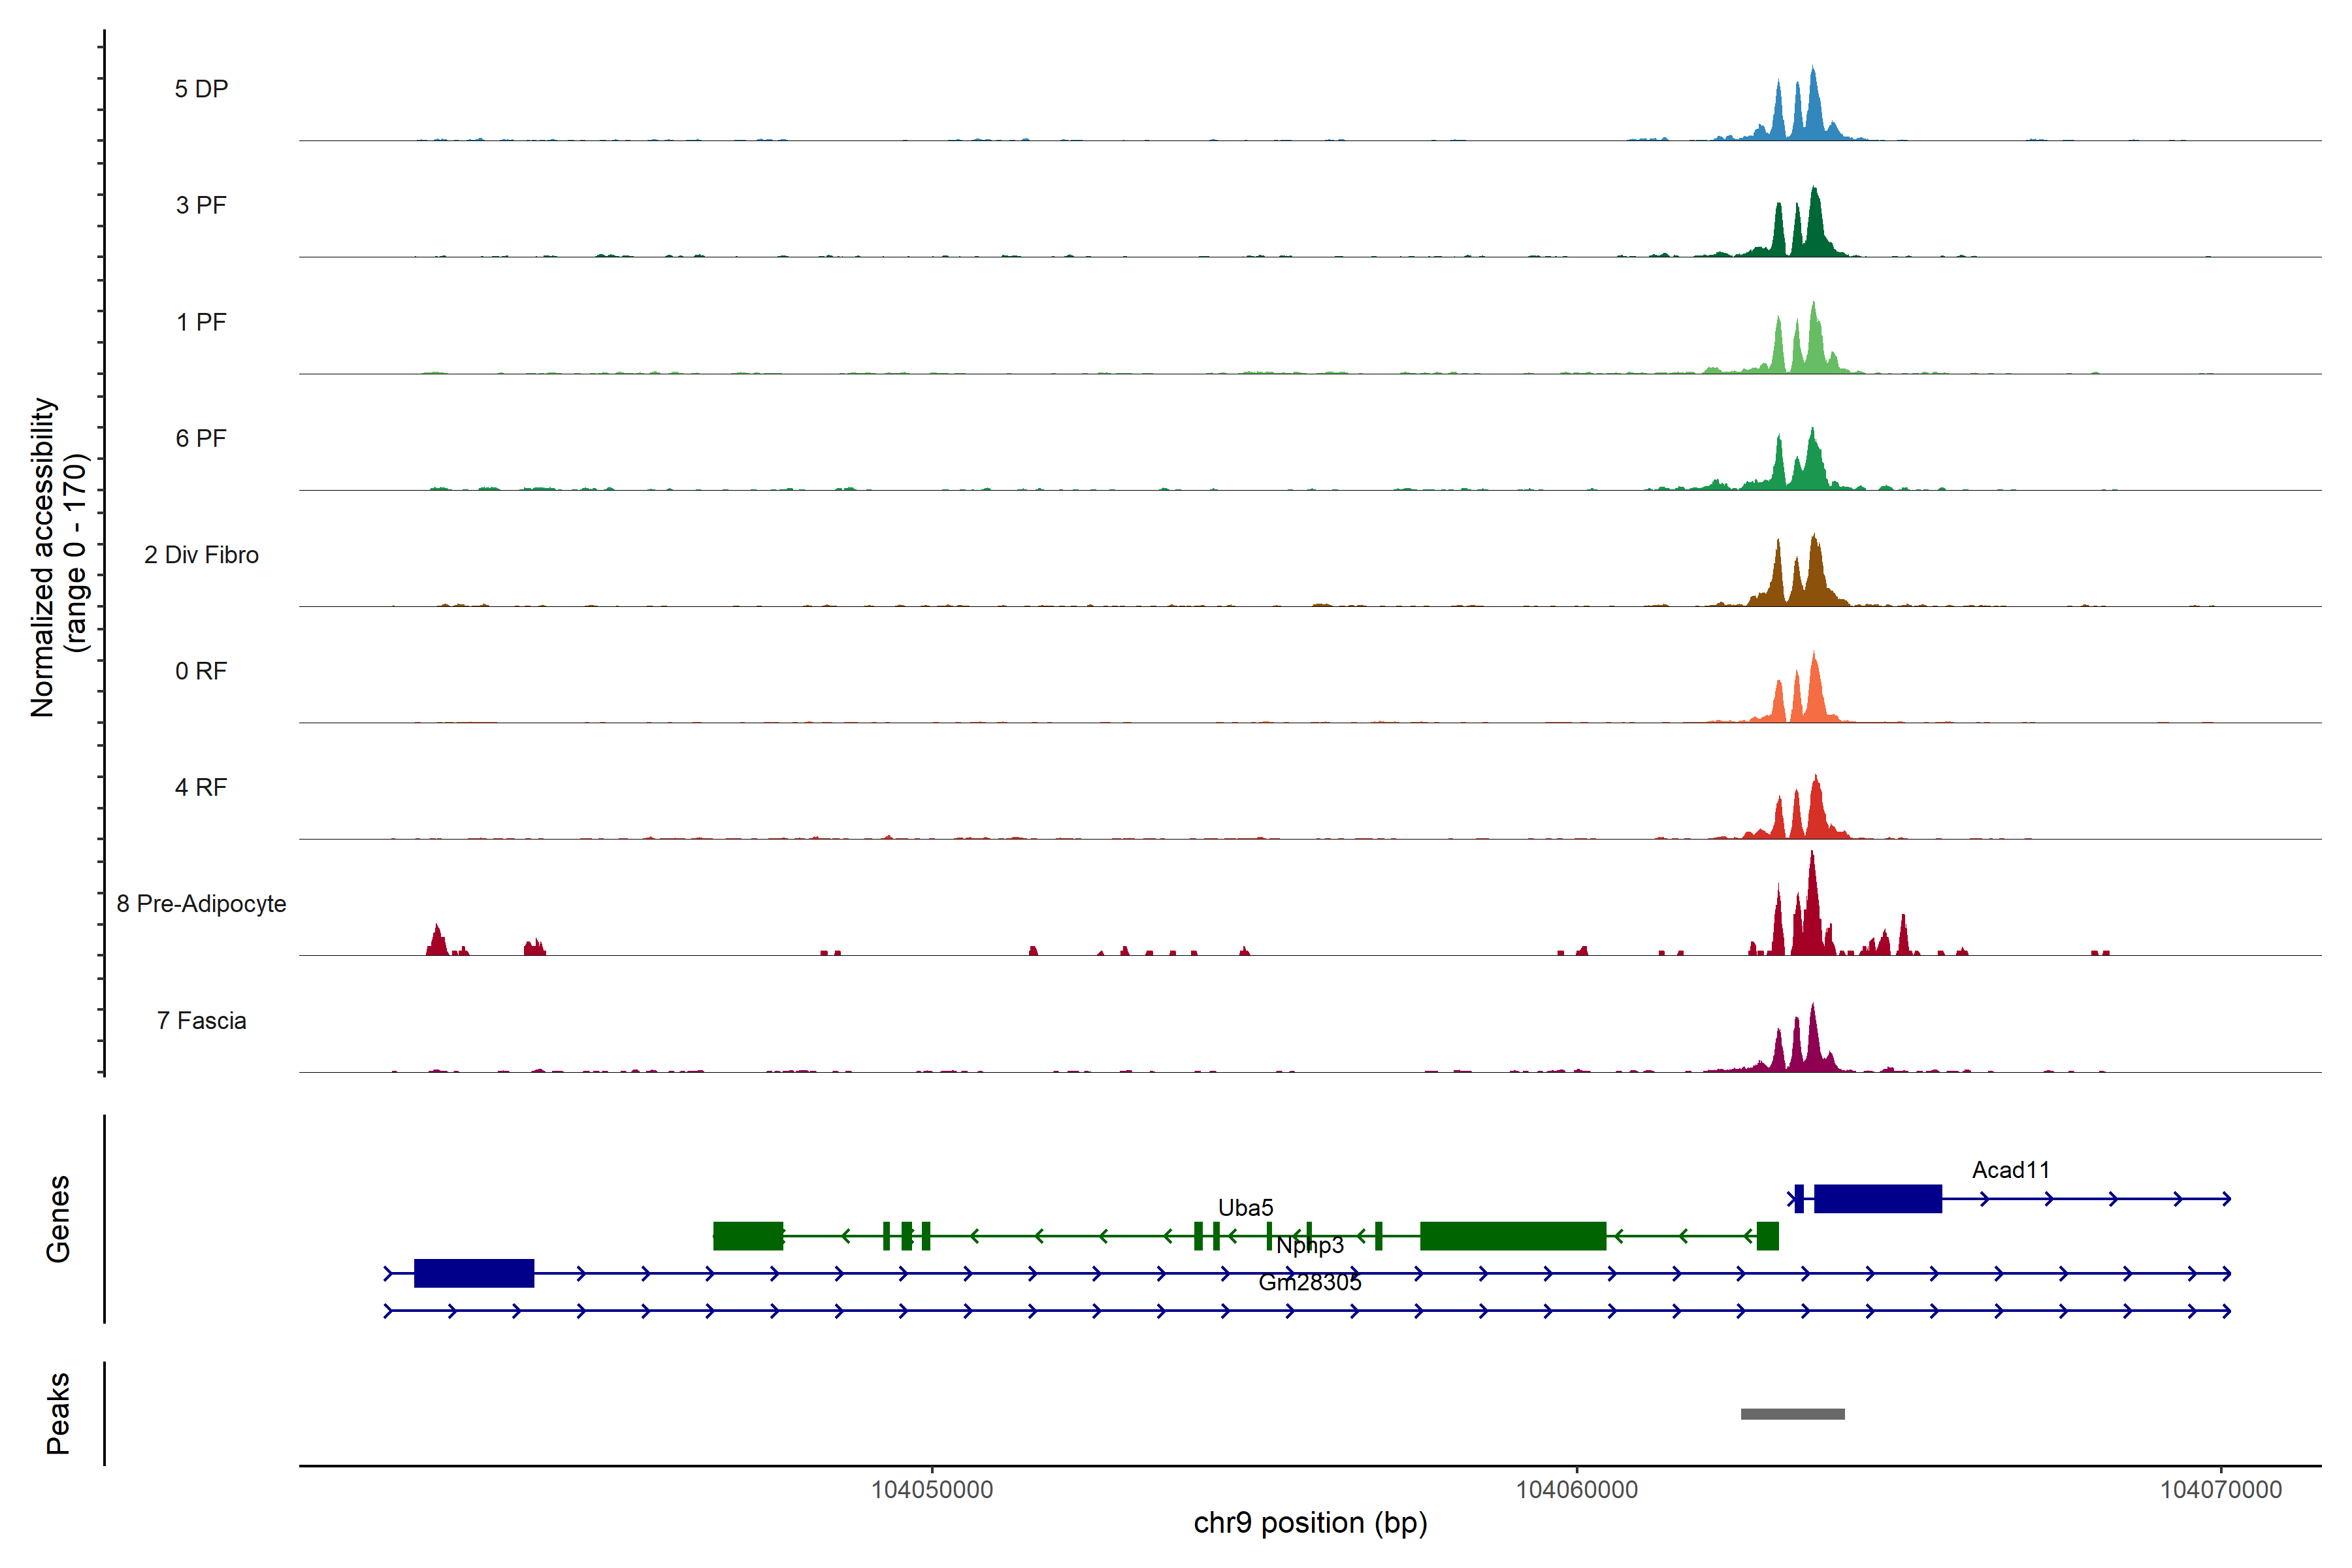Click the Peaks panel label
The image size is (2352, 1568).
[58, 1413]
